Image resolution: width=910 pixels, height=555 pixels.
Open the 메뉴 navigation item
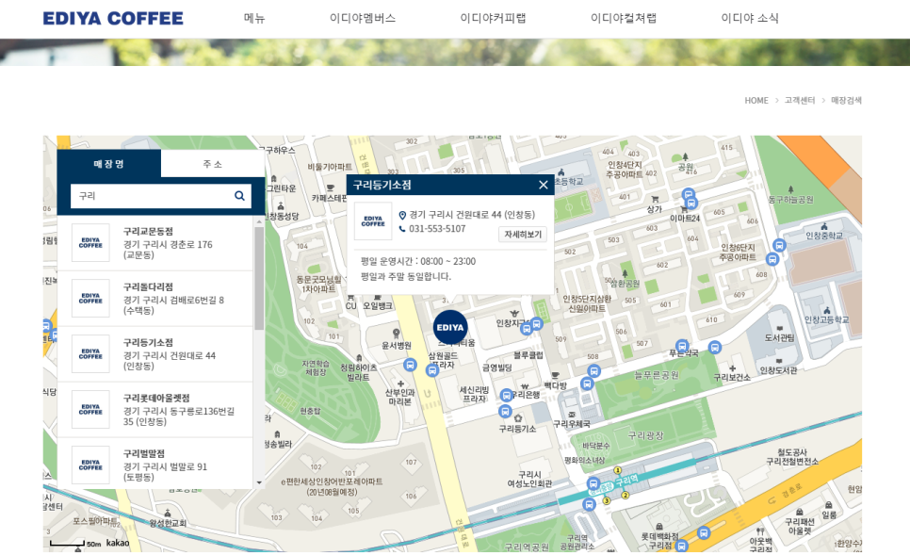(x=254, y=19)
